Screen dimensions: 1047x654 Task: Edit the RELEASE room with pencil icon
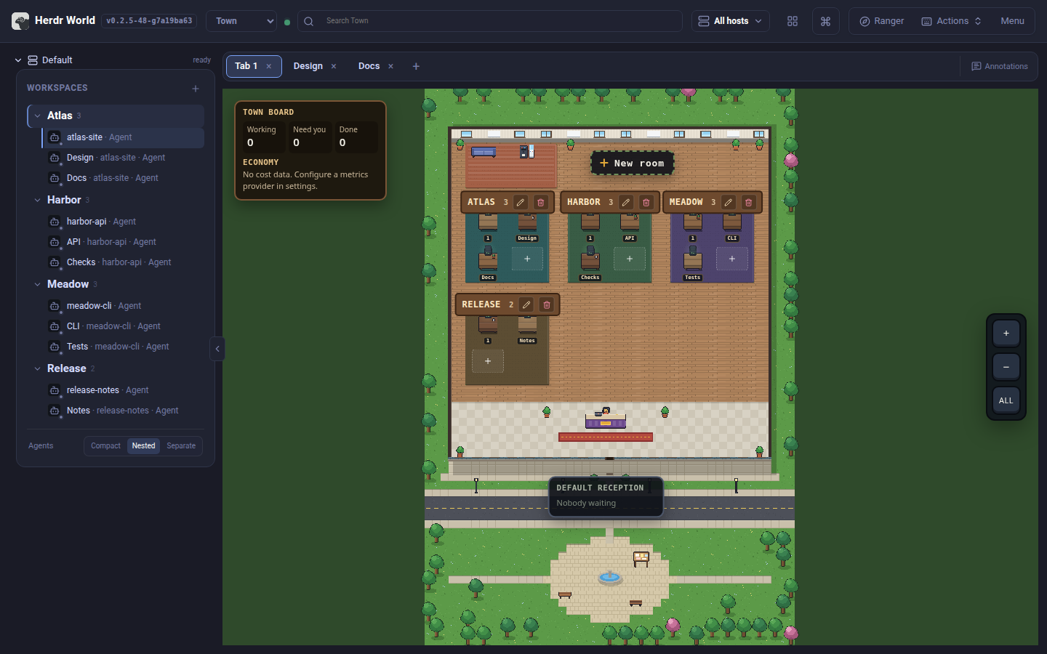[x=526, y=305]
